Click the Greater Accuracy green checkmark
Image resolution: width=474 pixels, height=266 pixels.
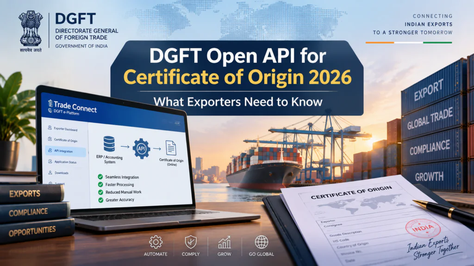tap(100, 200)
